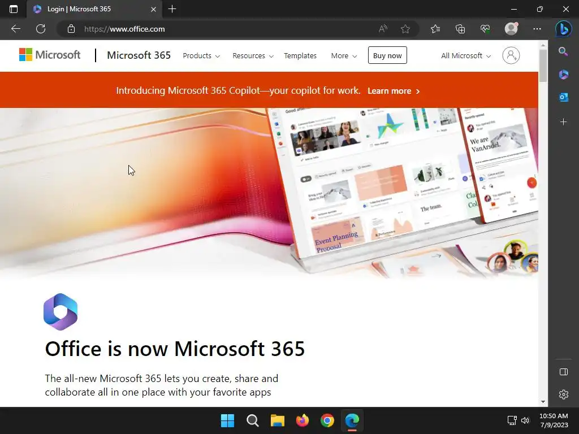The height and width of the screenshot is (434, 579).
Task: Open the Templates nav item
Action: [300, 56]
